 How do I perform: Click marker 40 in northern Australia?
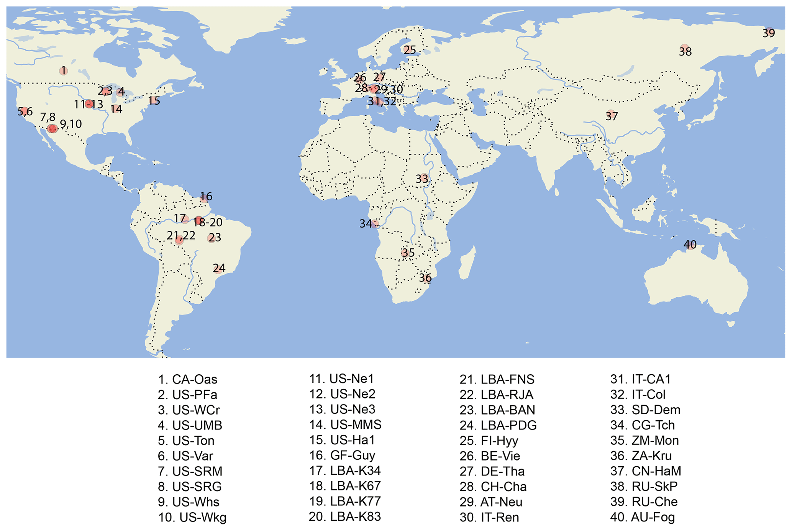coord(690,245)
